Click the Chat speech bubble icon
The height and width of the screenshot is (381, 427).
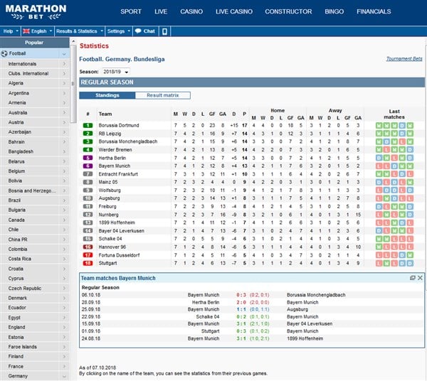(x=138, y=31)
